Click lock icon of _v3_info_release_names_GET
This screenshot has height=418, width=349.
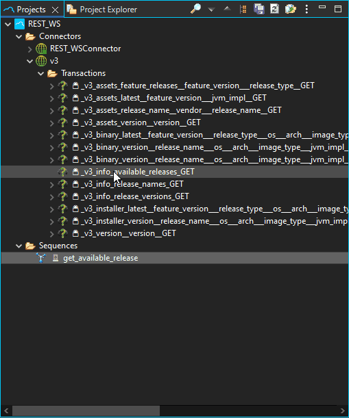coord(75,184)
